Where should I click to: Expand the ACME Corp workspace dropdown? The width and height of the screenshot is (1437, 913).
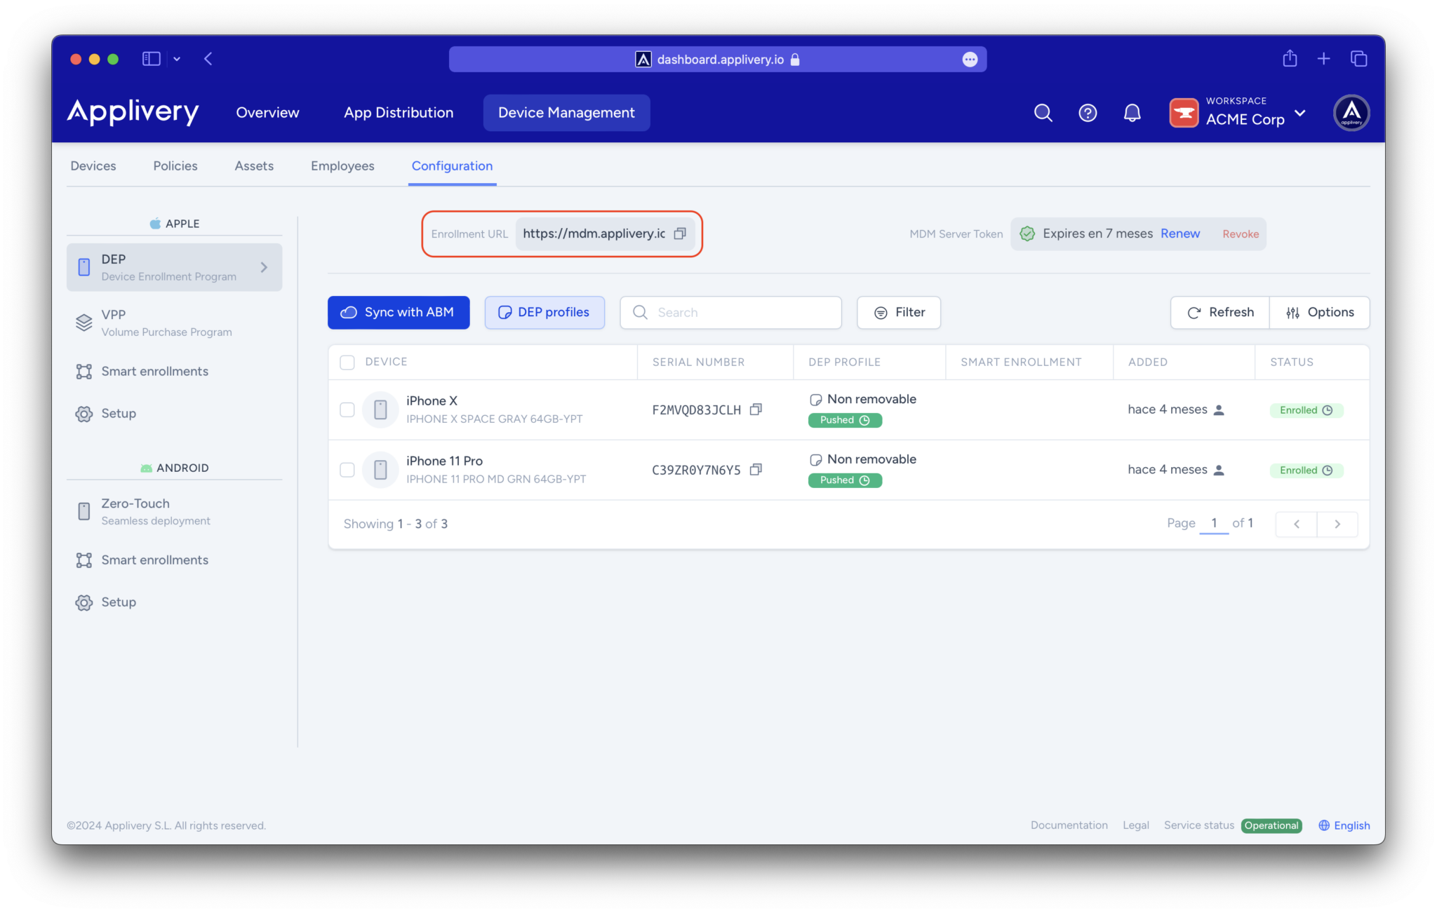point(1300,113)
